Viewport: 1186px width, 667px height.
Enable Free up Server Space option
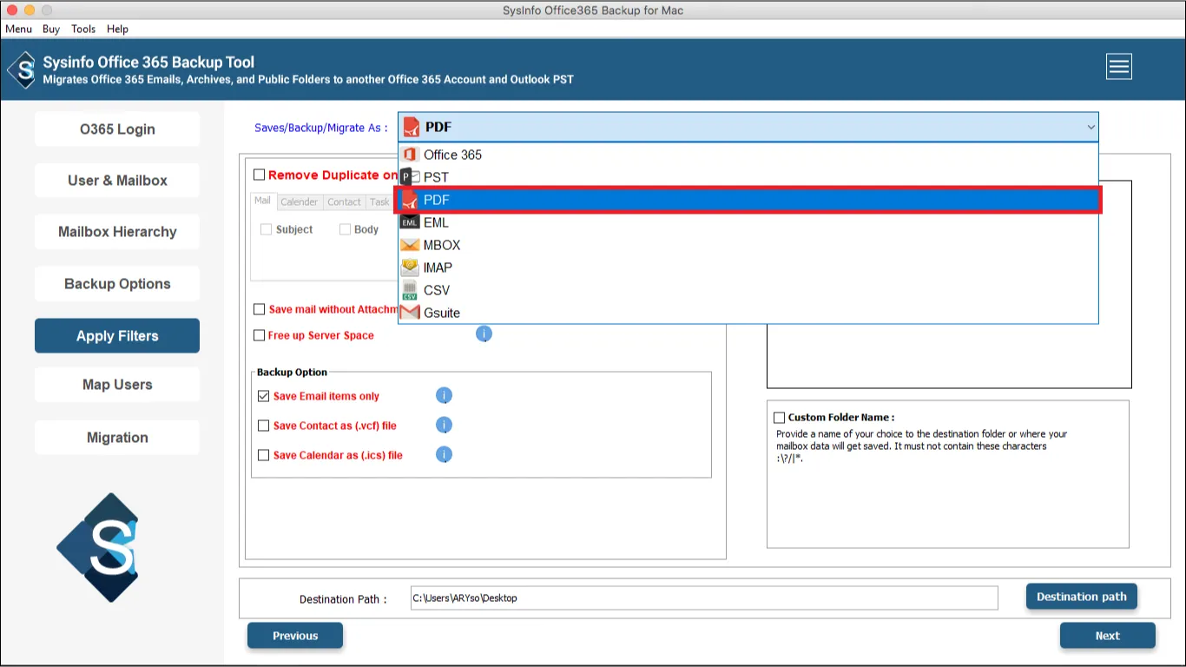(260, 335)
